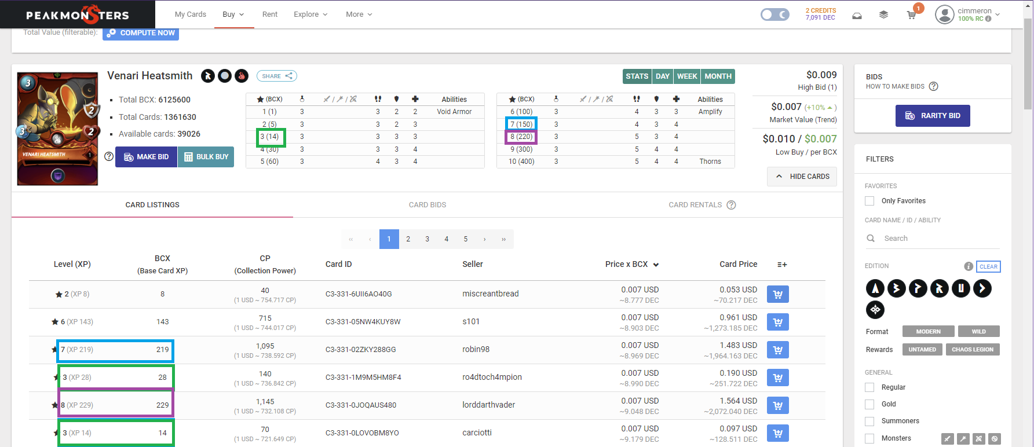
Task: Click the card name search field
Action: click(x=933, y=239)
